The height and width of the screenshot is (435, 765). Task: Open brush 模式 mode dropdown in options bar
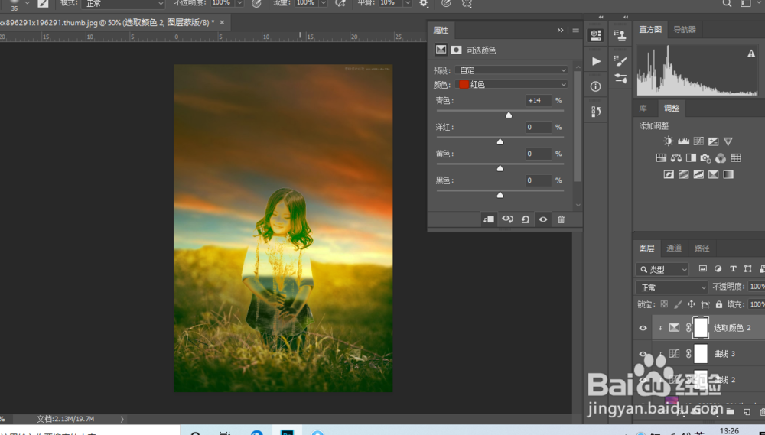coord(123,3)
